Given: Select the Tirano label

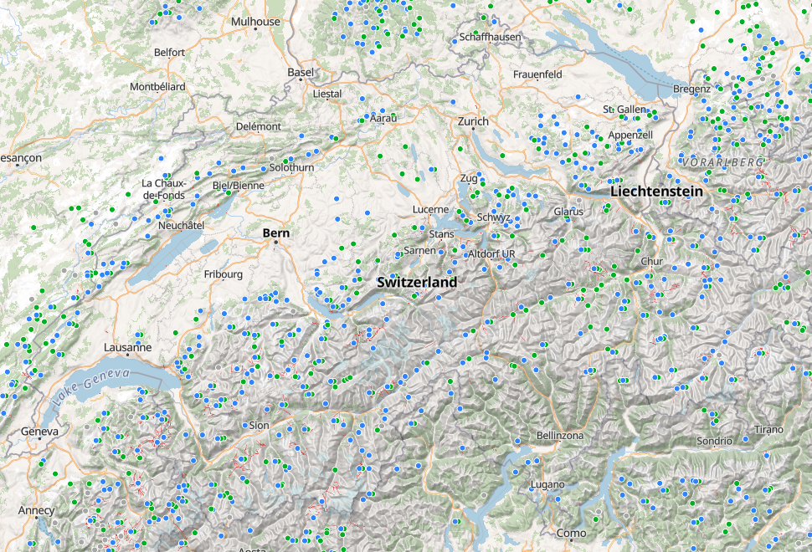Looking at the screenshot, I should (768, 429).
